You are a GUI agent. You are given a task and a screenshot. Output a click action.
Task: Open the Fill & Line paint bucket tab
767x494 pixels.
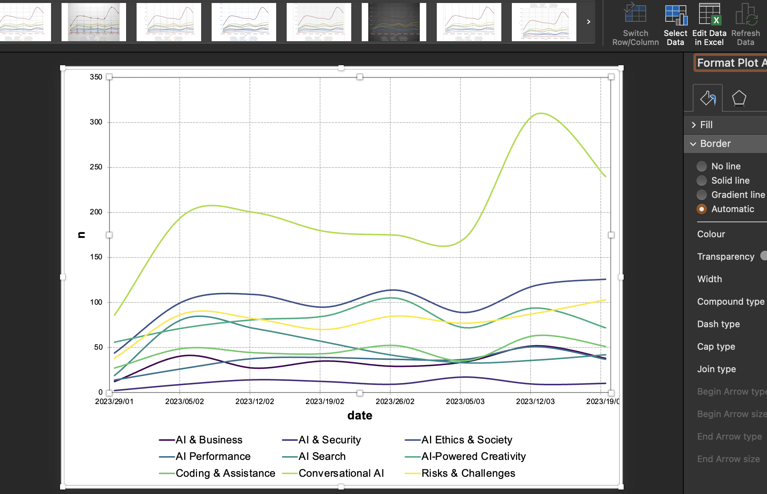(707, 98)
